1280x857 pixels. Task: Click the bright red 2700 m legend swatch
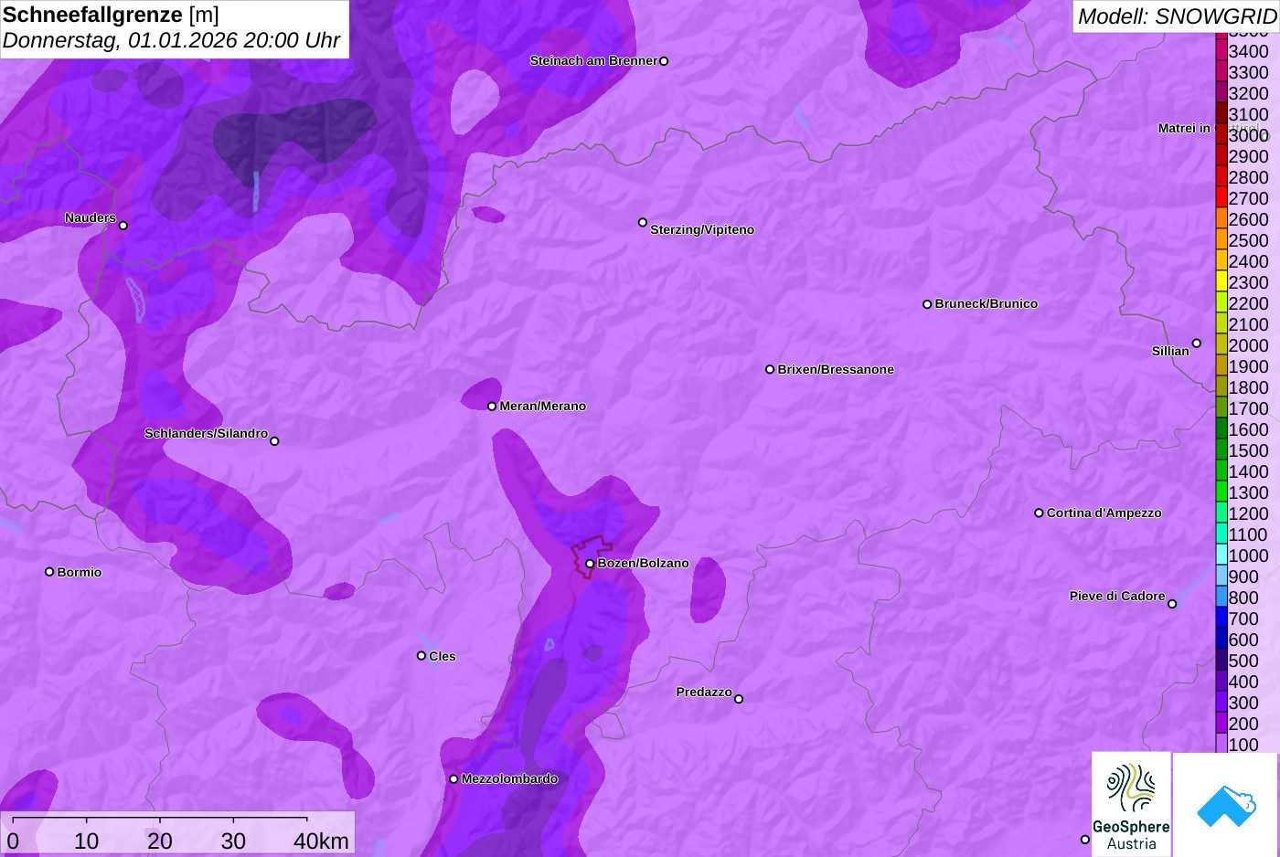click(1221, 198)
